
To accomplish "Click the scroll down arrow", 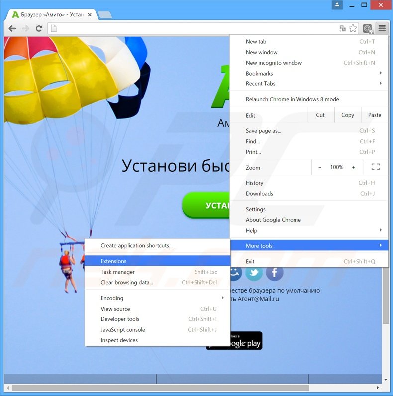I will (386, 380).
